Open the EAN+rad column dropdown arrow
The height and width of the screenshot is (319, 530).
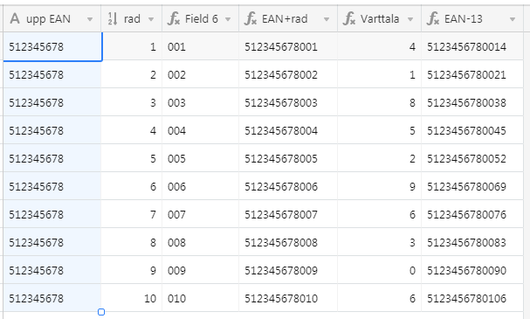coord(327,19)
